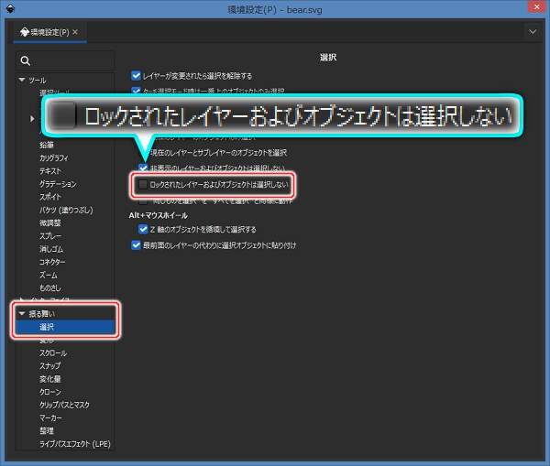Close the 環境設定(P) - bear.svg window
Viewport: 550px width, 466px height.
click(536, 6)
